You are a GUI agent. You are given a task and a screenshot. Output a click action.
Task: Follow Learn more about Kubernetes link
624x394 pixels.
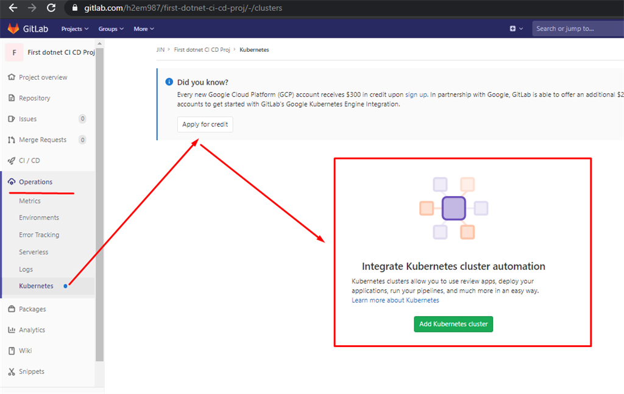point(395,300)
